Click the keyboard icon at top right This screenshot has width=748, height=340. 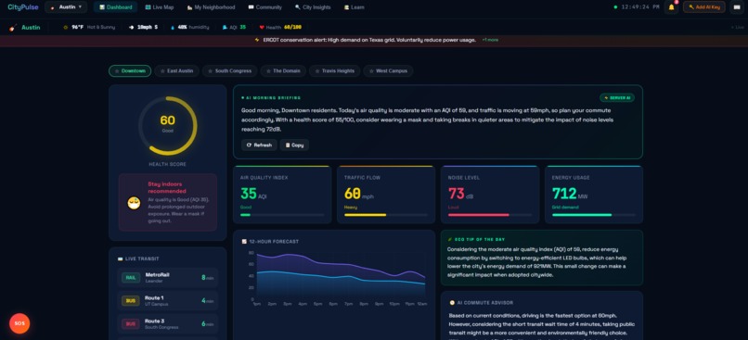click(737, 7)
